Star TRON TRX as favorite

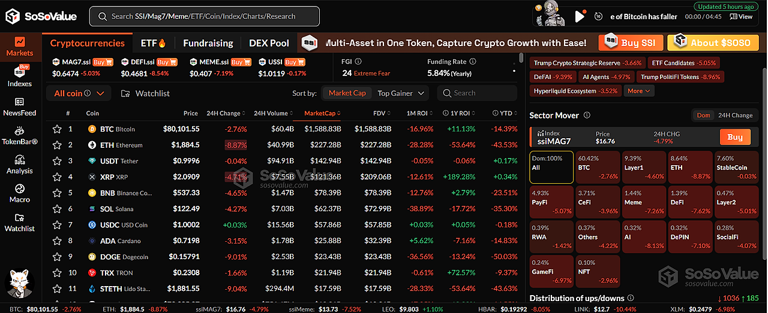tap(57, 273)
